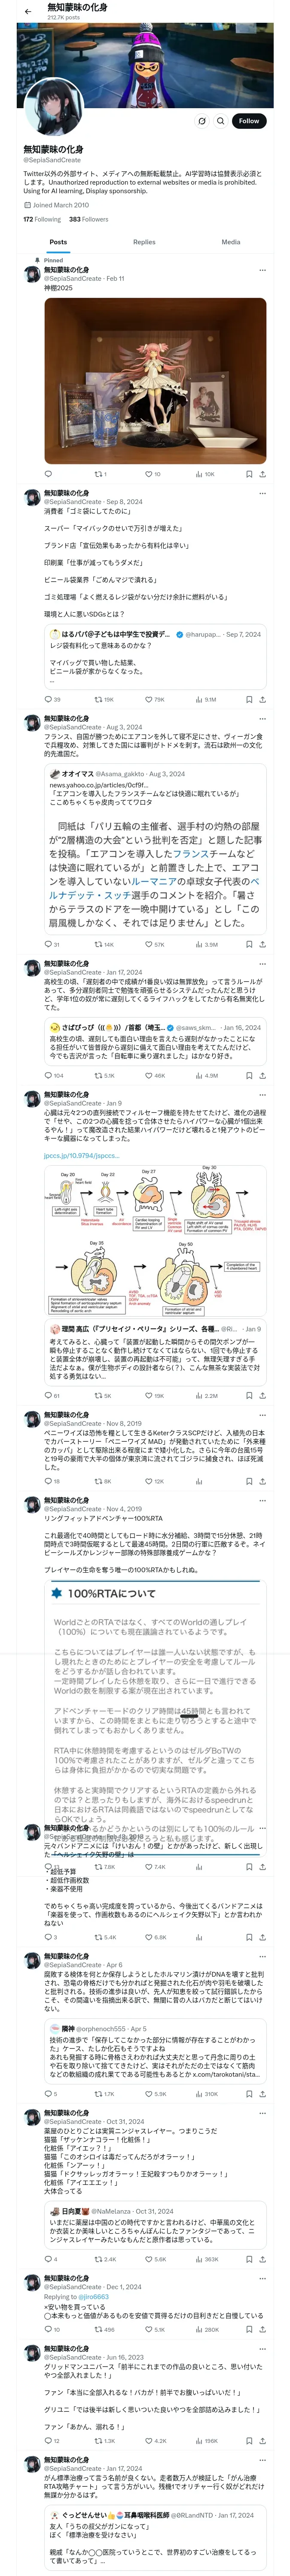290x2576 pixels.
Task: Click the search icon beside Follow
Action: tap(220, 121)
